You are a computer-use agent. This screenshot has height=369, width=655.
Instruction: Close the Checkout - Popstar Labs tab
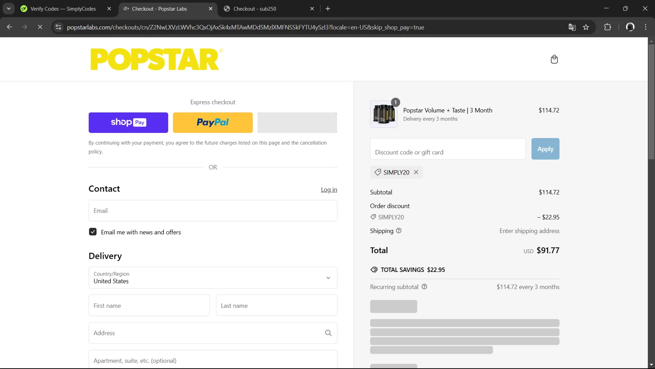(x=210, y=9)
